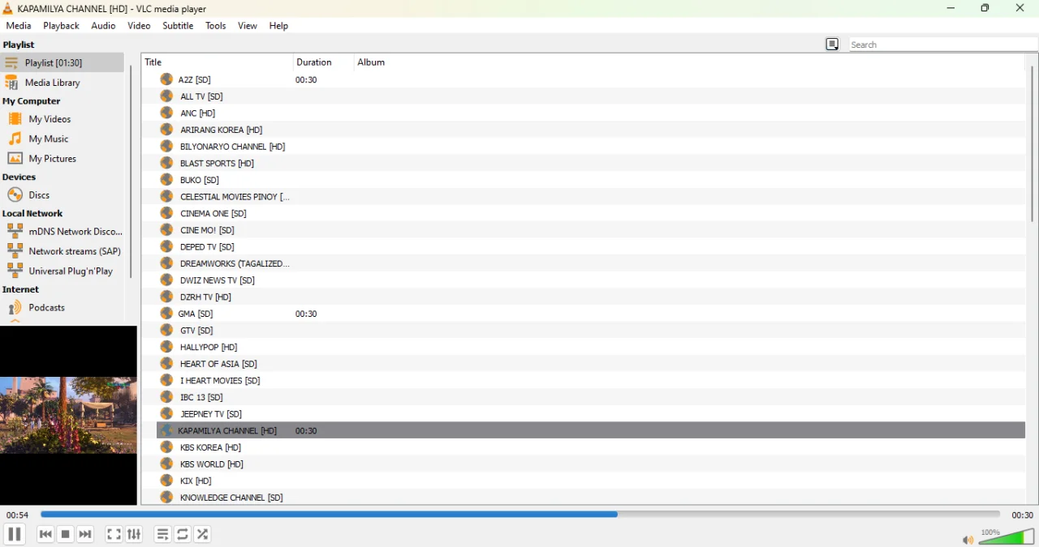Select Playlist [01:30] in sidebar

(x=63, y=62)
